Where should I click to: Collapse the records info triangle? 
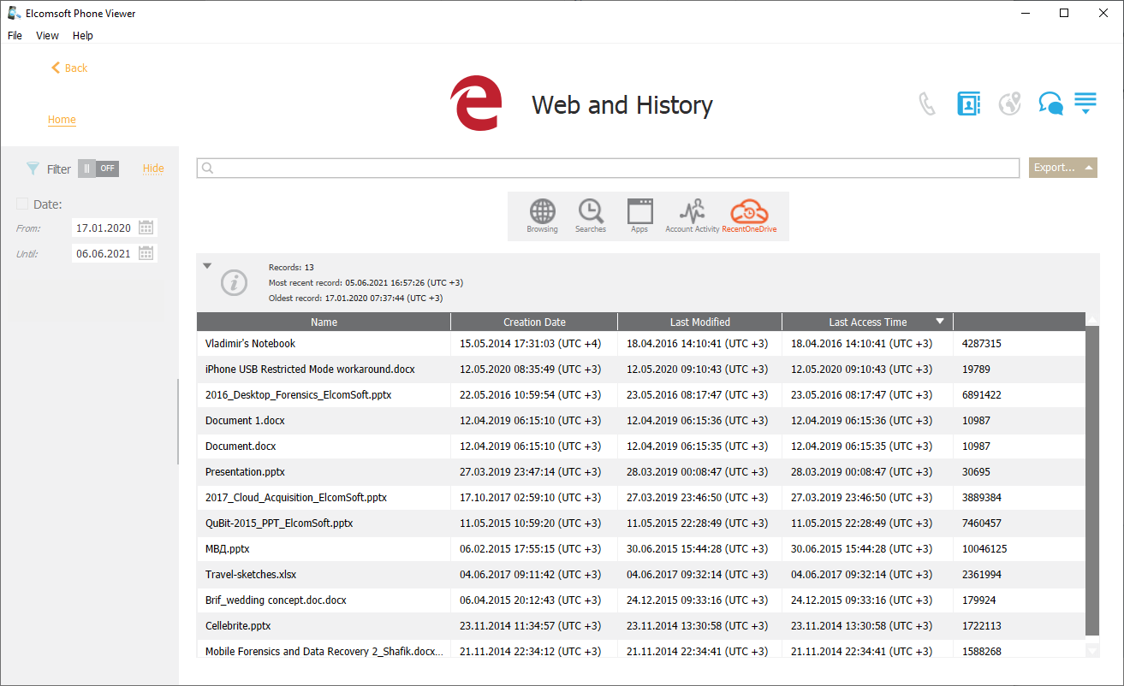point(207,266)
